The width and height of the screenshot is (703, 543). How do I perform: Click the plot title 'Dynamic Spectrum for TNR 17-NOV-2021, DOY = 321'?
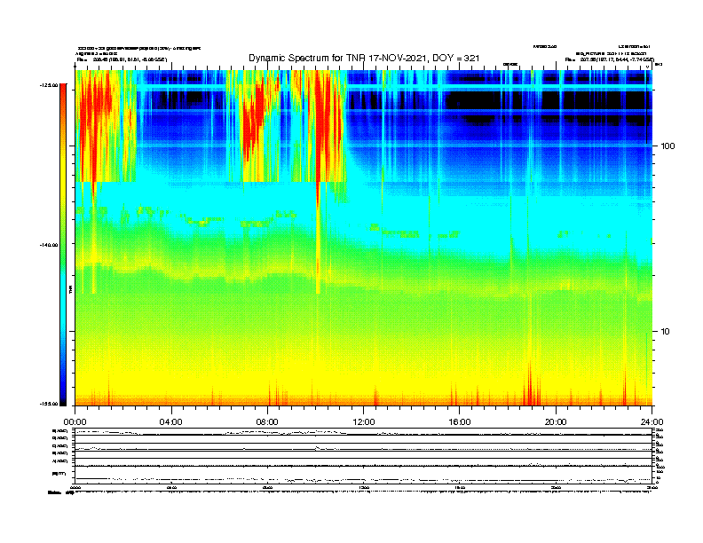364,58
